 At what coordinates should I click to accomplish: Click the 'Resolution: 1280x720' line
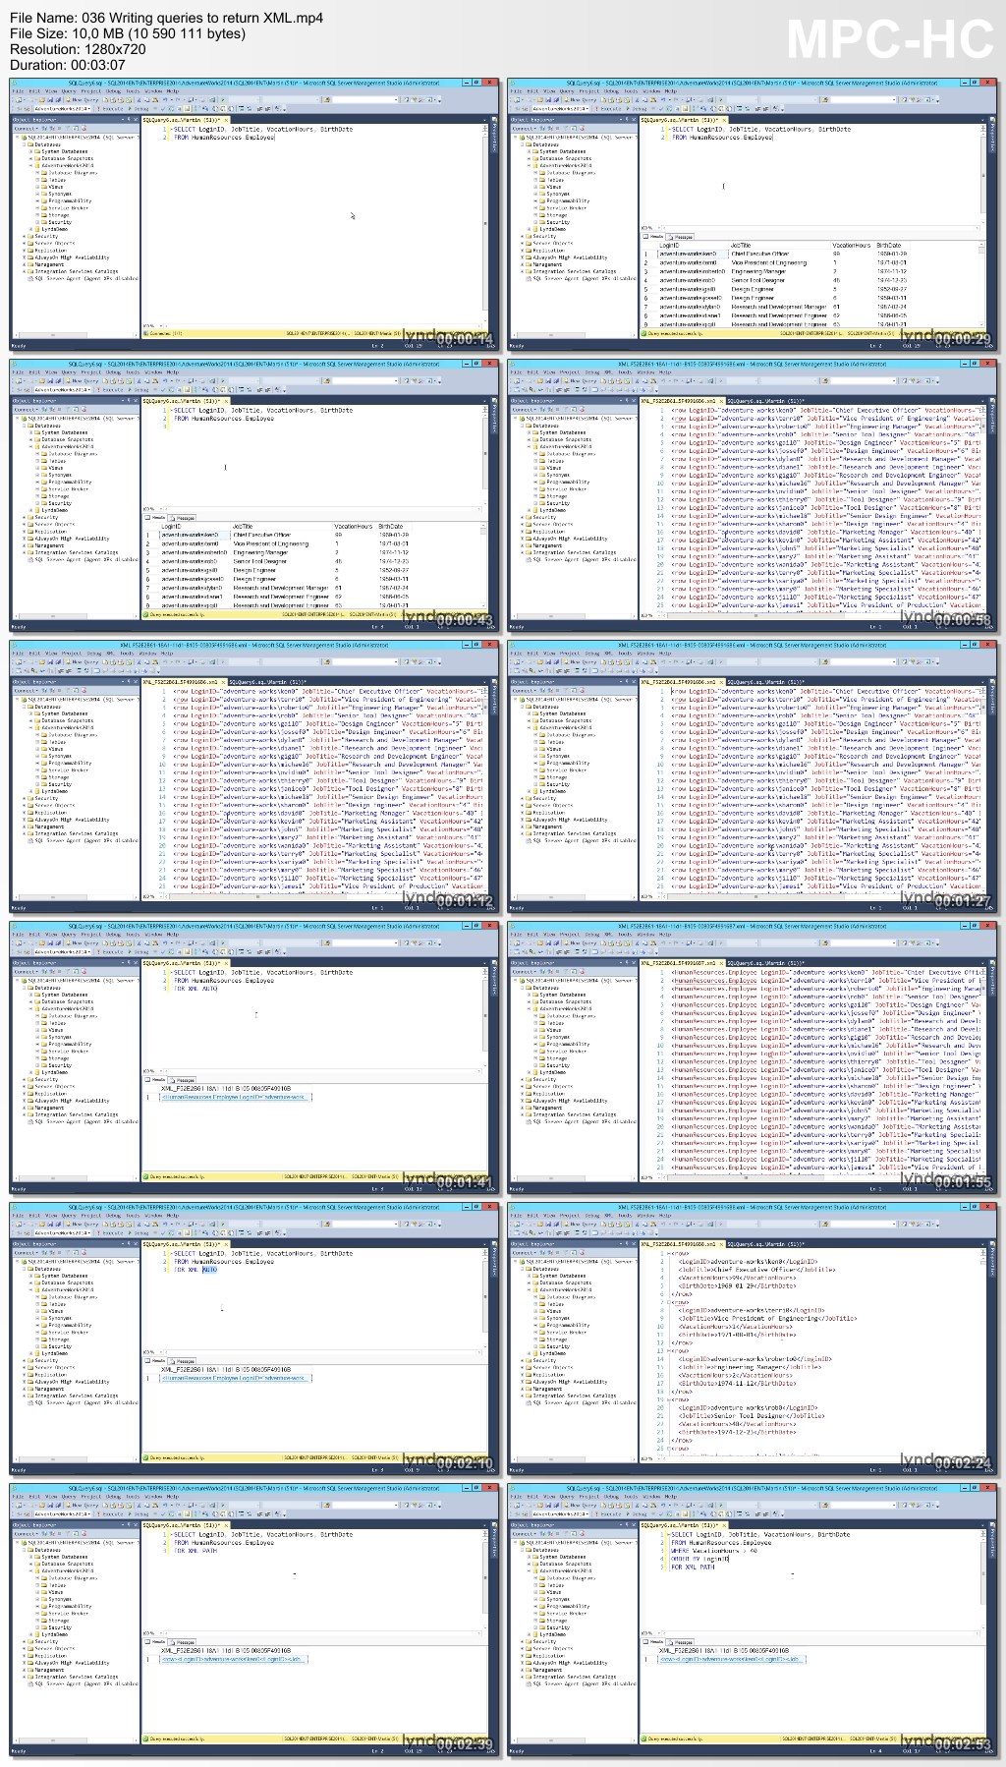(78, 49)
